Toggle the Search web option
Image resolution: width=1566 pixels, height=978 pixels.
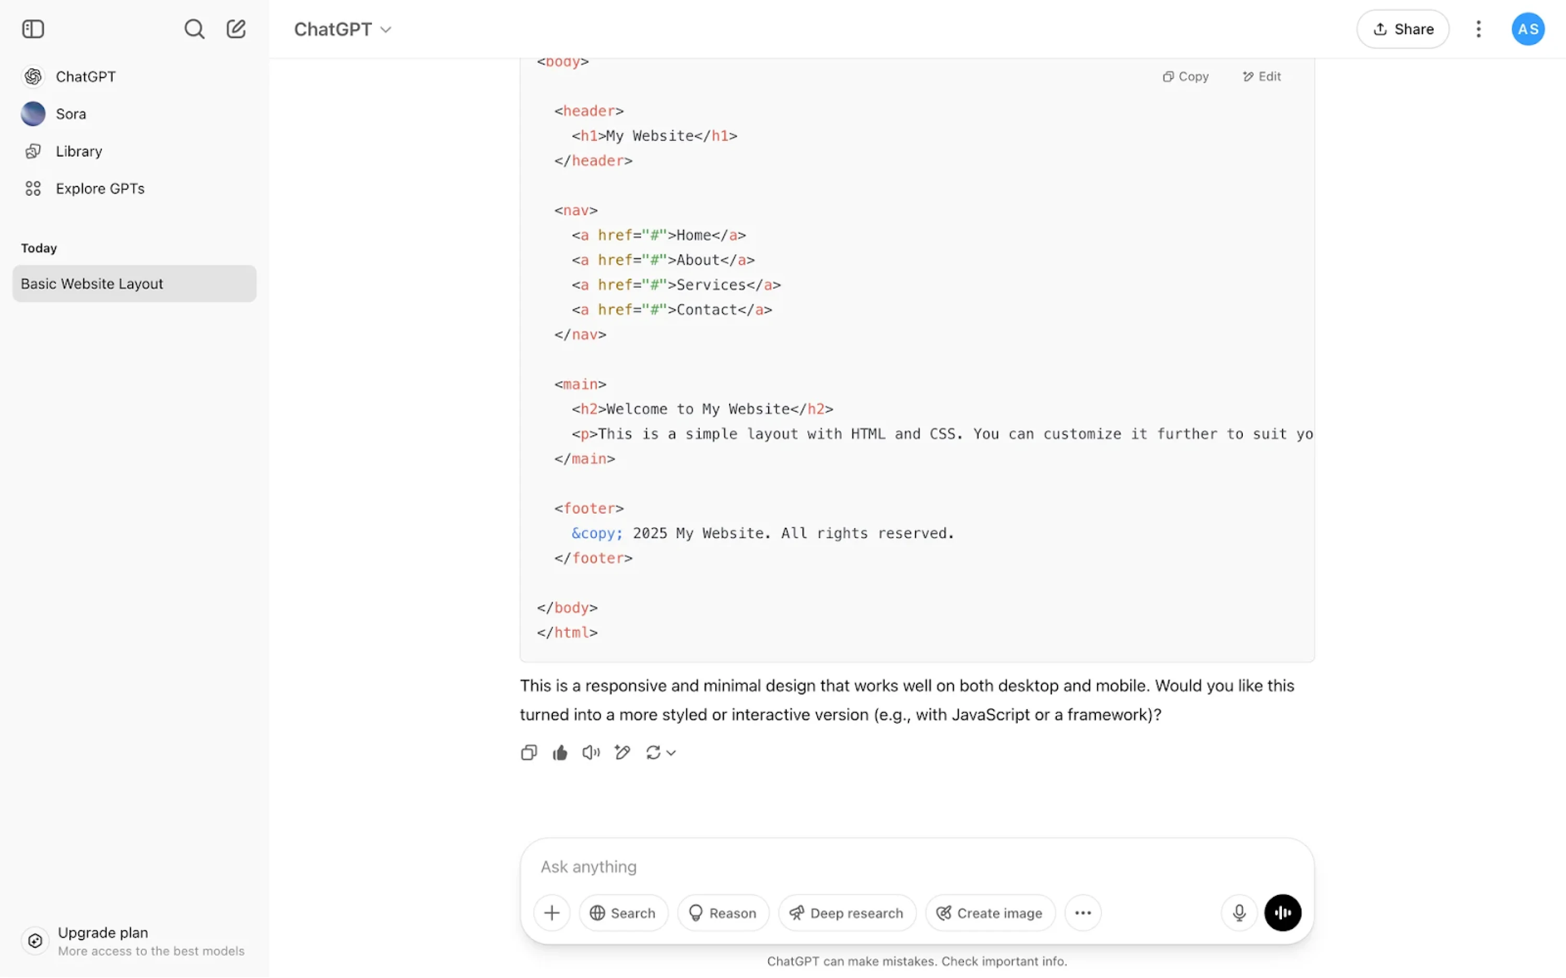click(x=622, y=913)
